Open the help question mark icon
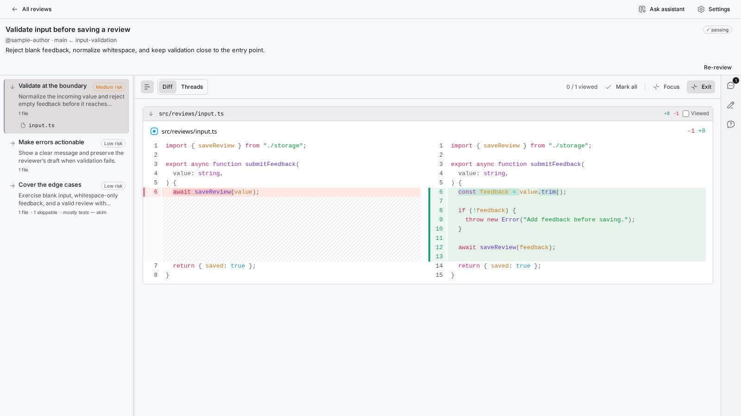 [731, 124]
